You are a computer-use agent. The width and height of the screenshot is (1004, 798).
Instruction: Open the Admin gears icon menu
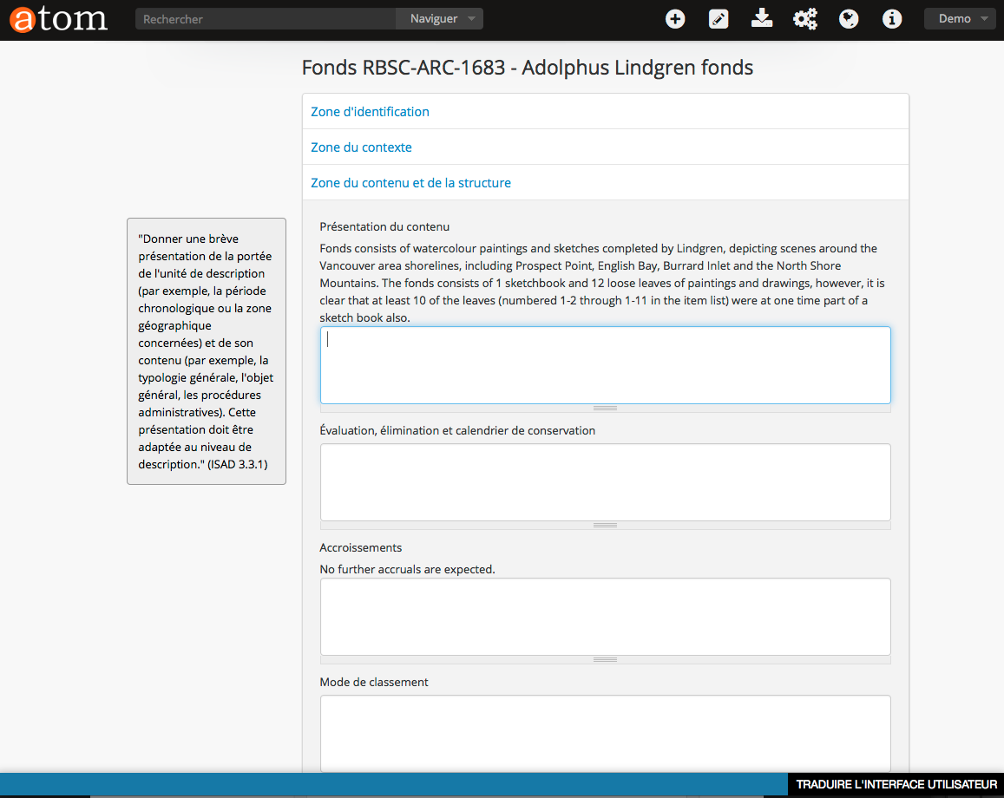pyautogui.click(x=805, y=19)
